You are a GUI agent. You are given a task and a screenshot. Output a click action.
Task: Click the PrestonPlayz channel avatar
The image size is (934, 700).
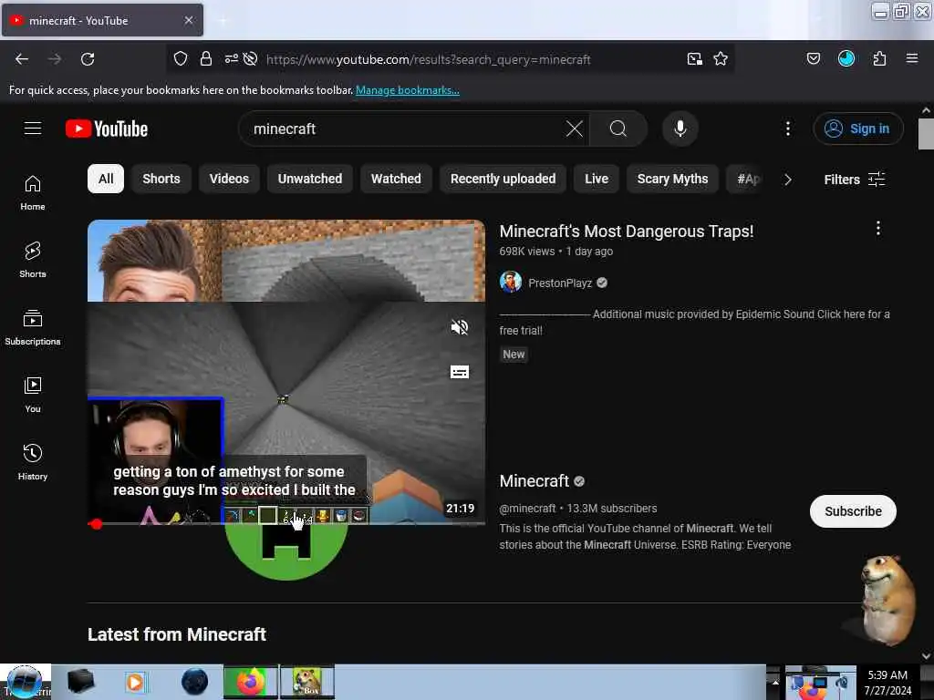click(511, 283)
